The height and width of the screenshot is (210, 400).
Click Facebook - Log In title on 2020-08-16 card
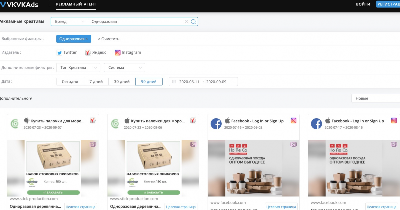click(358, 121)
